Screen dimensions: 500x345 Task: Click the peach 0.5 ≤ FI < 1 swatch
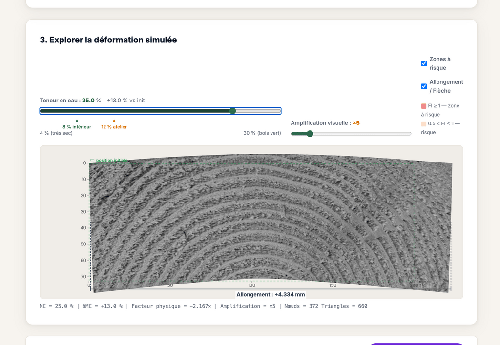coord(423,124)
